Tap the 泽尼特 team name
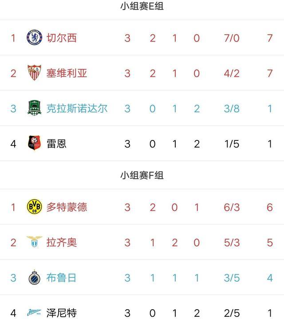284x319 pixels. (62, 313)
